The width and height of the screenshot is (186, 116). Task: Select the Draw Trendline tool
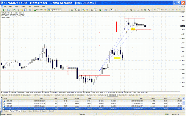click(x=127, y=10)
